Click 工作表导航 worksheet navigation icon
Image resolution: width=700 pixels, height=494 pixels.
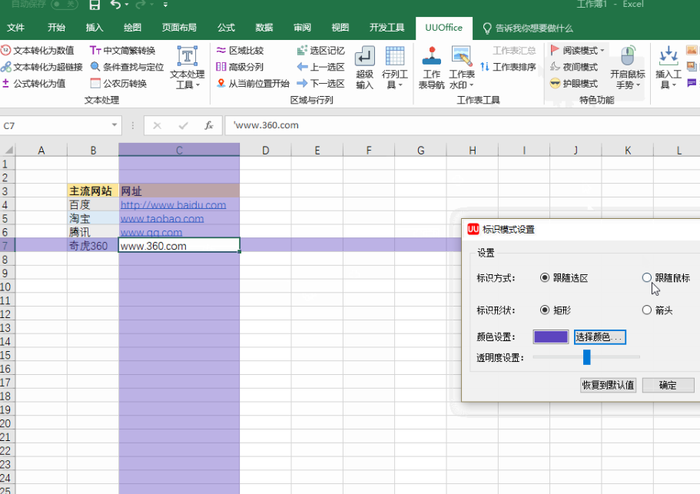(x=432, y=68)
